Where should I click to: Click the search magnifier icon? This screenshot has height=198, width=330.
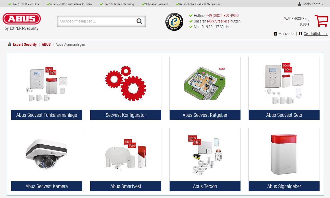coord(139,21)
